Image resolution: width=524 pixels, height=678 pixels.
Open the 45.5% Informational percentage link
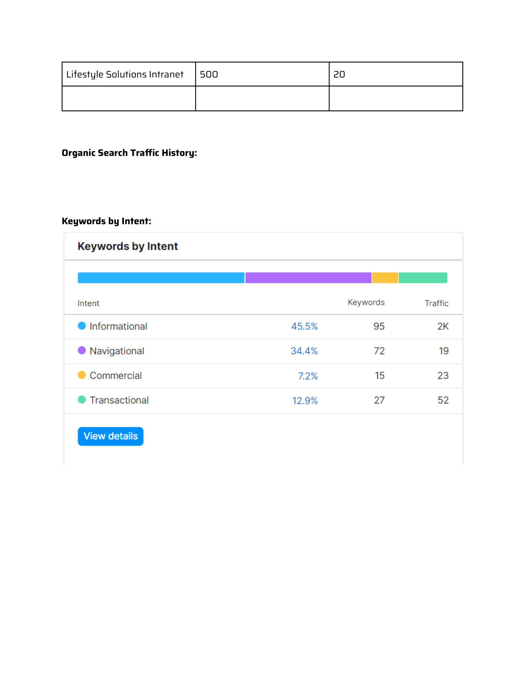coord(304,326)
